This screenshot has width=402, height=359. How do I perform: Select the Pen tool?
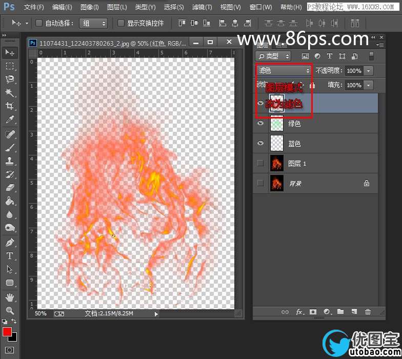click(10, 242)
